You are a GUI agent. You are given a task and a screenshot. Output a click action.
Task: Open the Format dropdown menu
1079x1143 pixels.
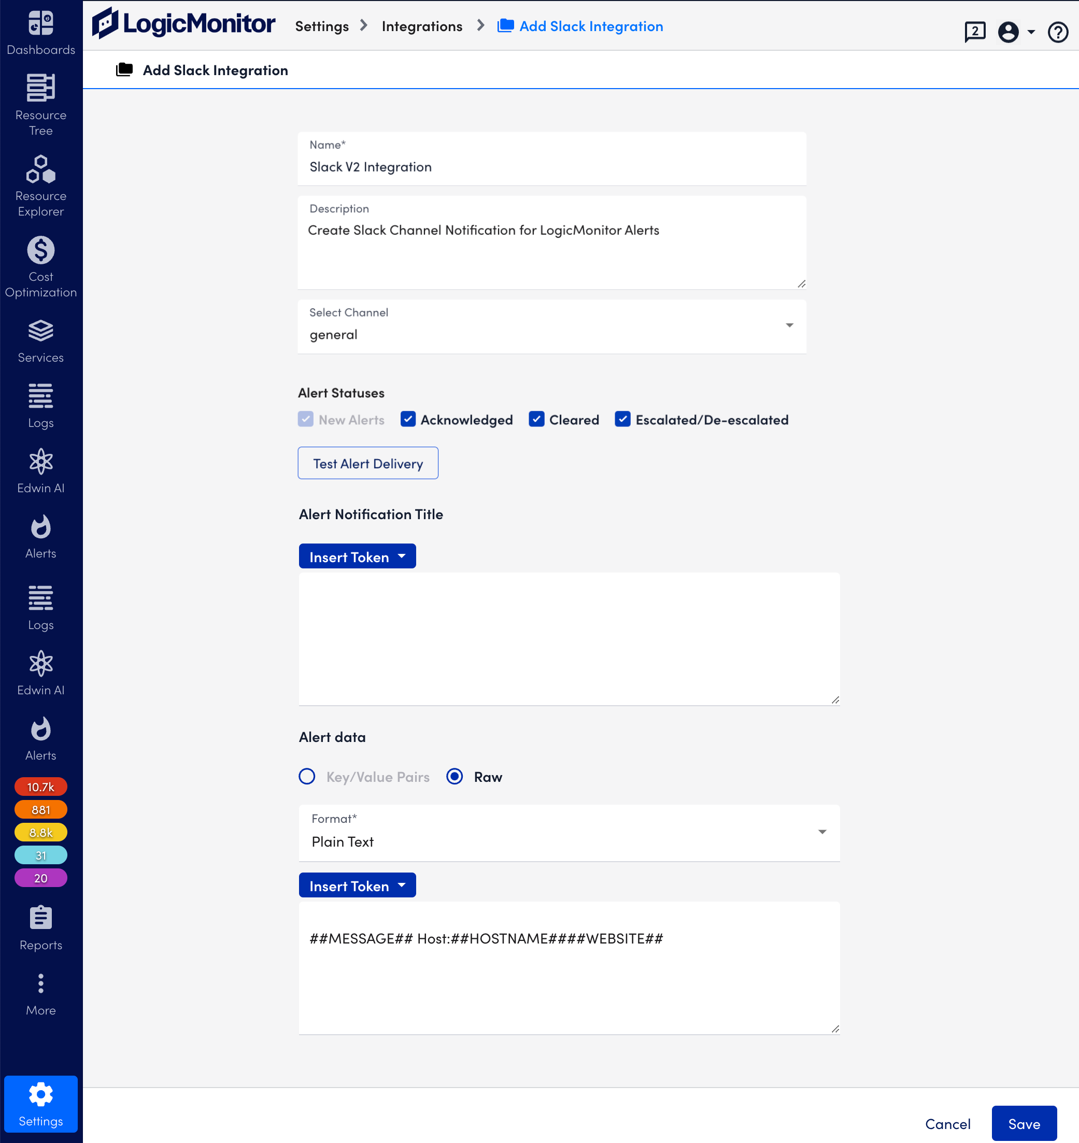pyautogui.click(x=570, y=833)
